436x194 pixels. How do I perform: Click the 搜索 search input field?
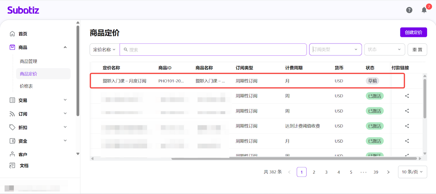pyautogui.click(x=215, y=50)
